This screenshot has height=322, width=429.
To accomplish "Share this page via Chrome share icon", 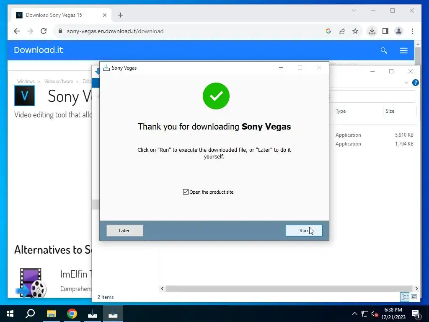I will tap(342, 31).
